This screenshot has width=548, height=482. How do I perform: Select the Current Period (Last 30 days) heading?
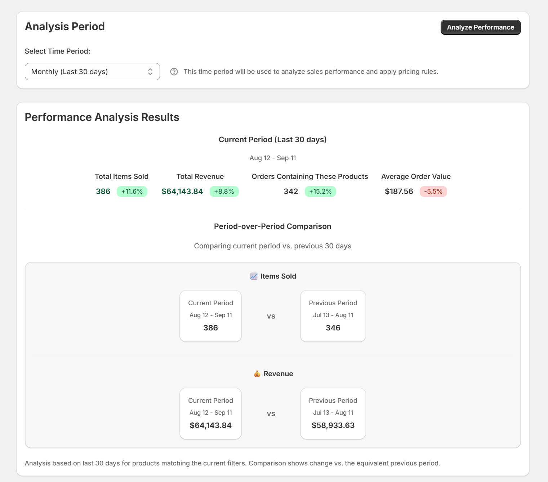click(273, 140)
